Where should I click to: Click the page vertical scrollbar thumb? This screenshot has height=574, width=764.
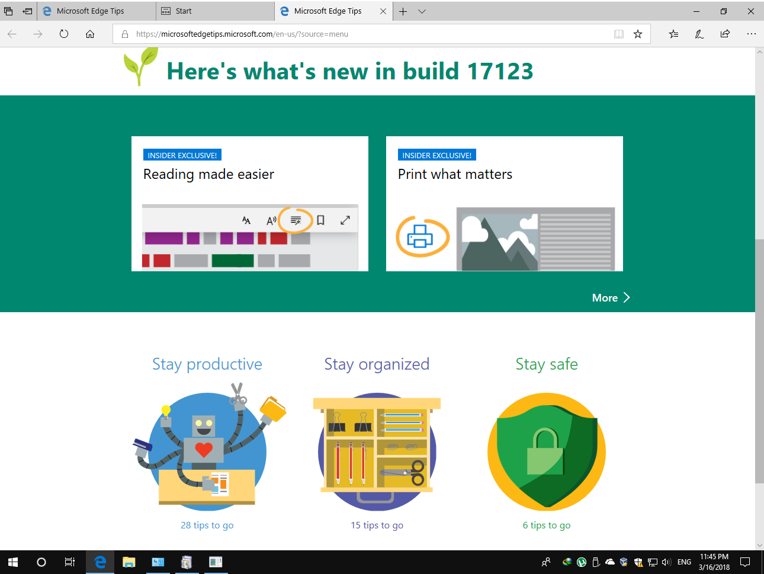[759, 361]
